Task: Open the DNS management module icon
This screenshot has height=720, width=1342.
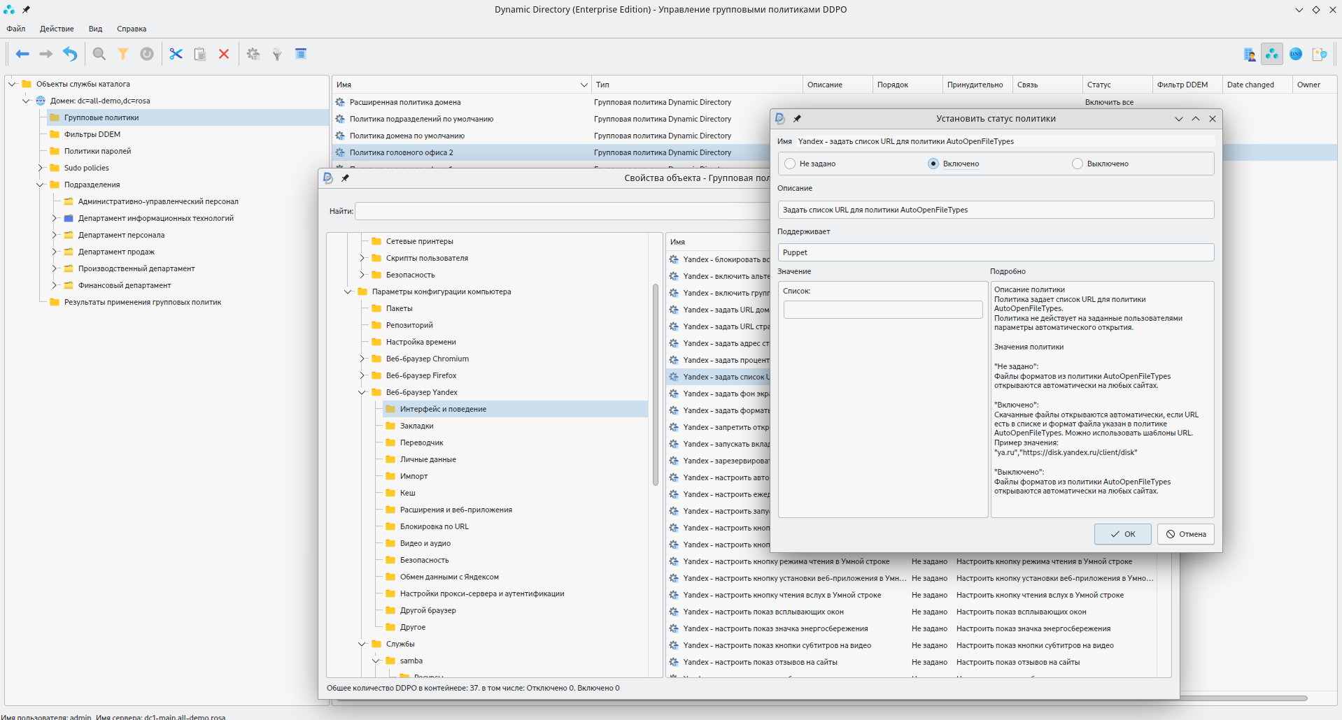Action: coord(1295,54)
